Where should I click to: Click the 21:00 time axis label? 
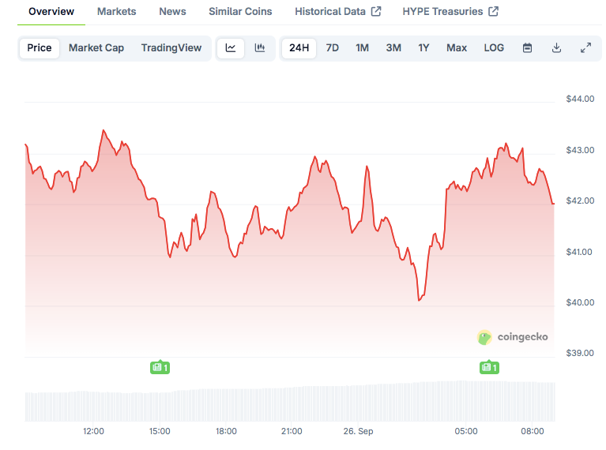[x=292, y=431]
